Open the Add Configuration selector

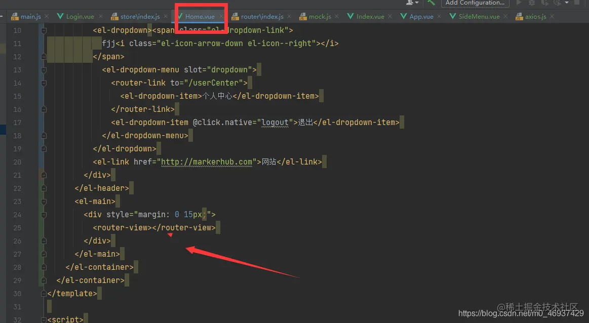tap(475, 3)
